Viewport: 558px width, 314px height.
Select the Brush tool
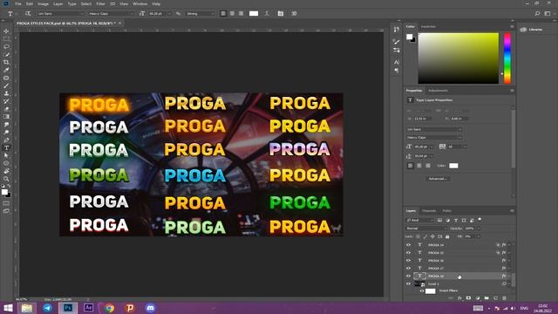6,85
